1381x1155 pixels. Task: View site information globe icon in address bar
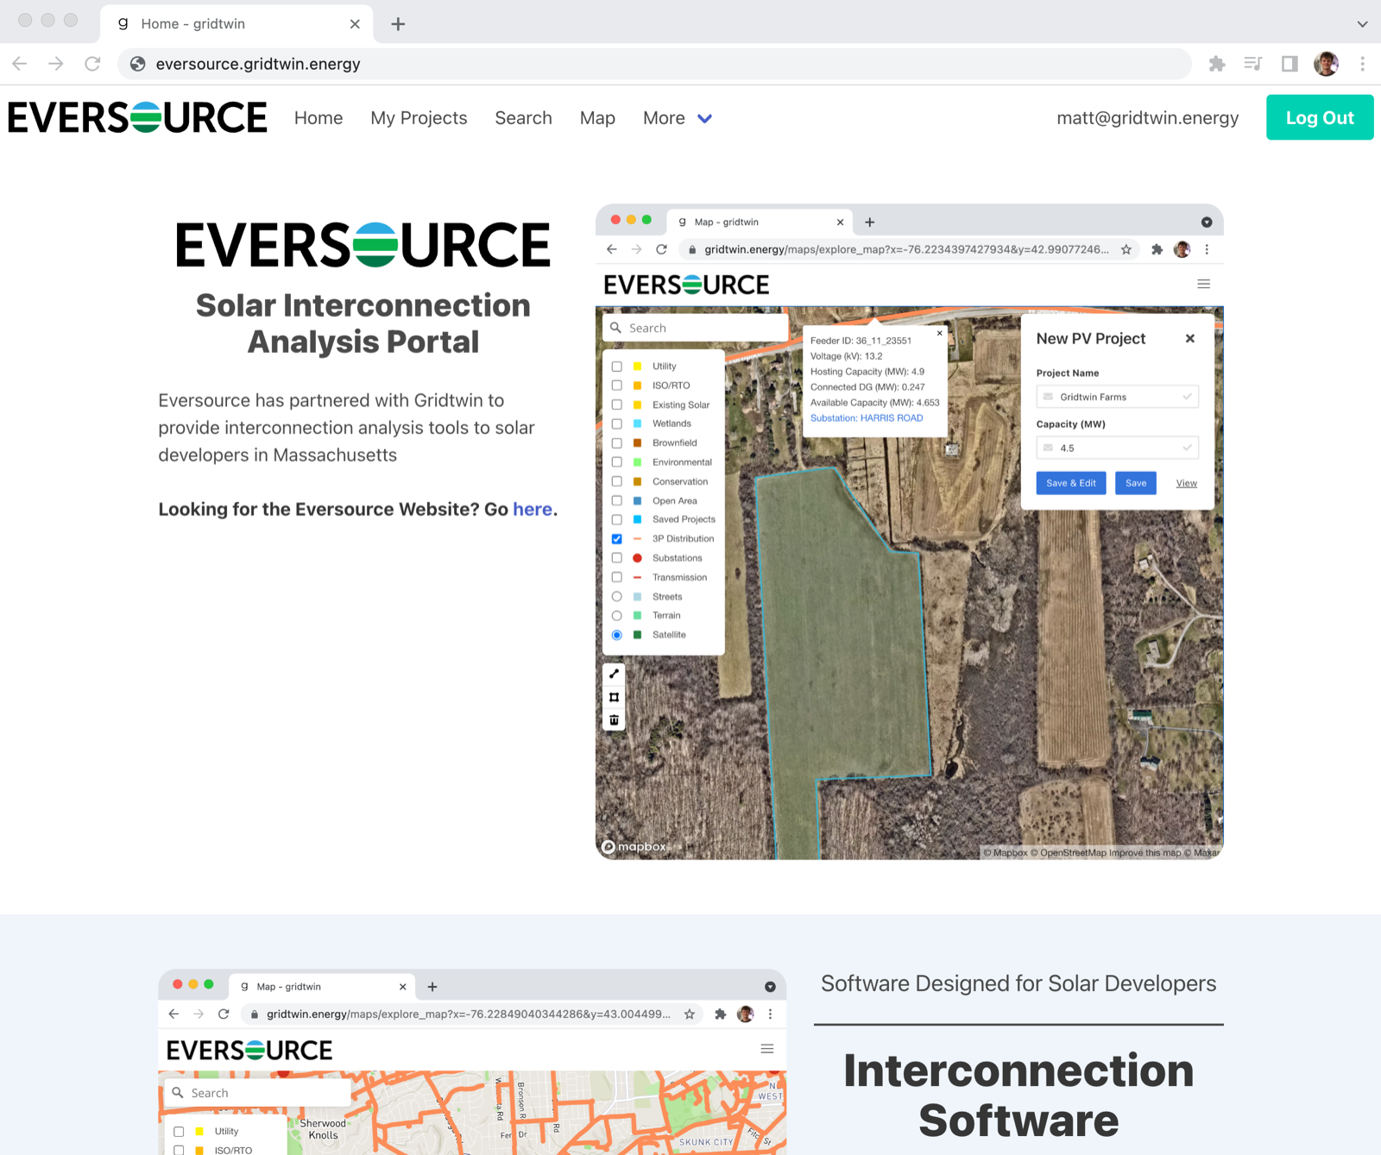(137, 64)
